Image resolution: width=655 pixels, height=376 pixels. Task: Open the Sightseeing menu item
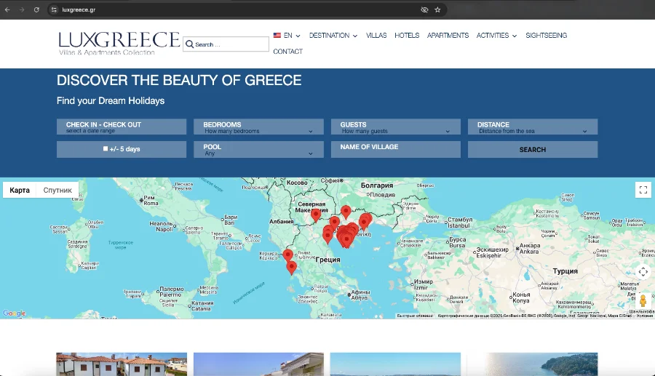pyautogui.click(x=546, y=36)
